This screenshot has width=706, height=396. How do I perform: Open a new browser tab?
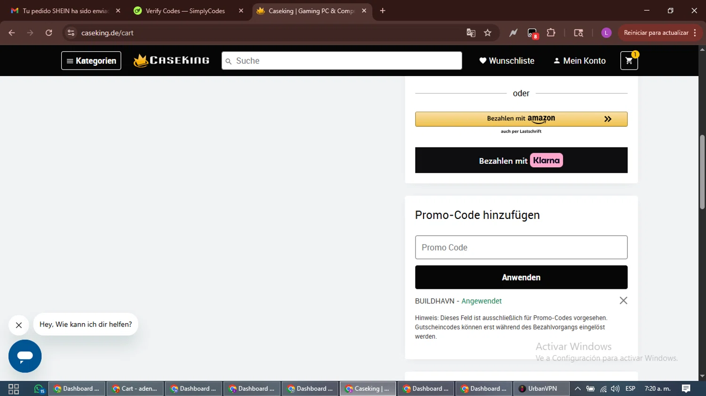[383, 11]
